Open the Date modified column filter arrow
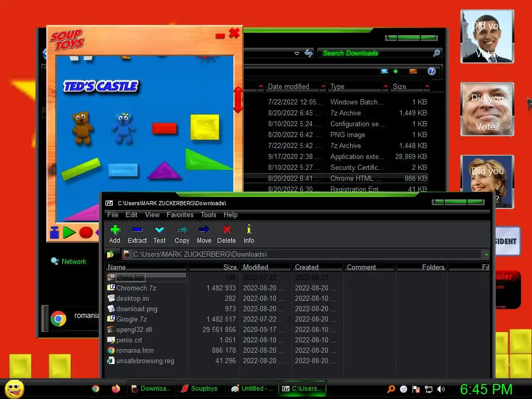532x399 pixels. (x=323, y=87)
